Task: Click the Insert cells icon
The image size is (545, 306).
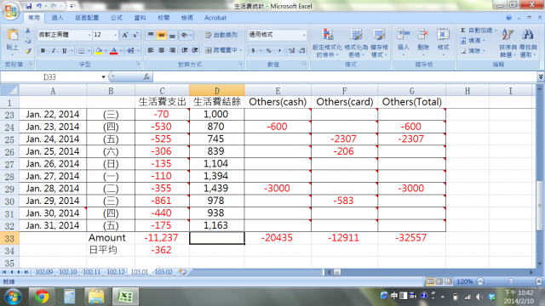Action: click(x=403, y=34)
